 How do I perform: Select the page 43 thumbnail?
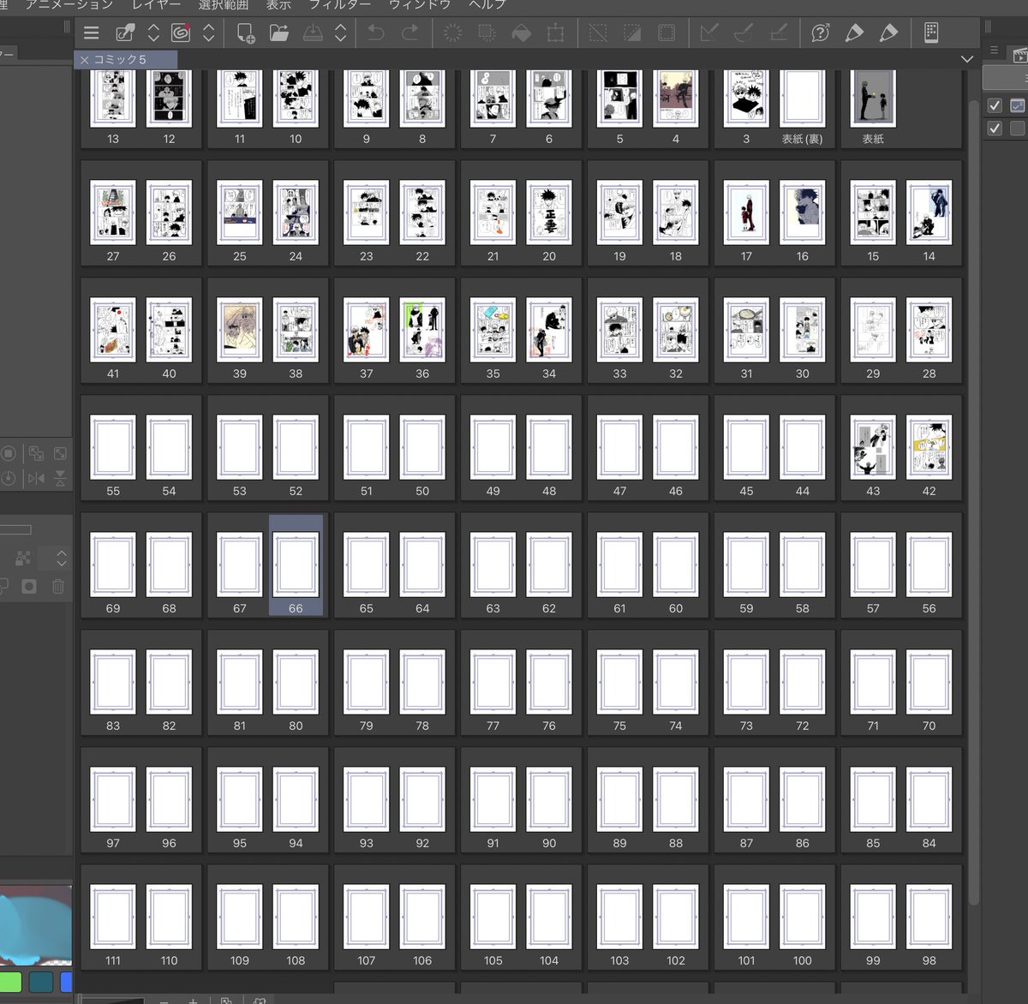pos(873,447)
